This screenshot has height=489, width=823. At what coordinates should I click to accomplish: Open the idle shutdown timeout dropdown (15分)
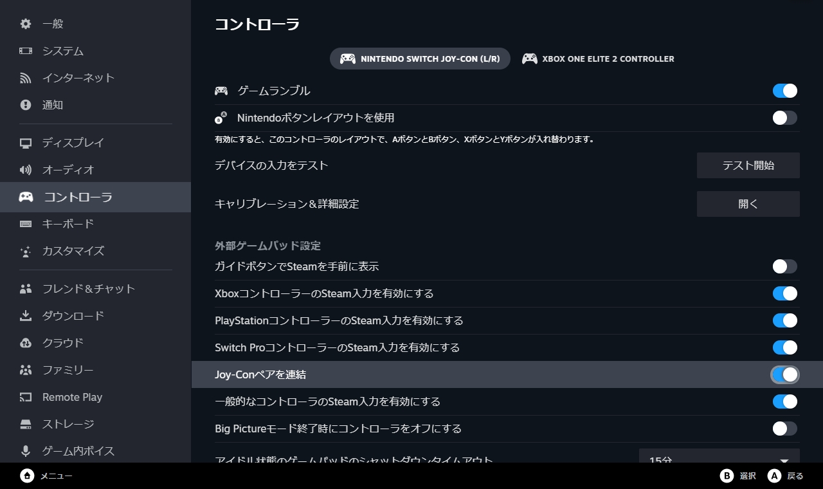(x=719, y=456)
